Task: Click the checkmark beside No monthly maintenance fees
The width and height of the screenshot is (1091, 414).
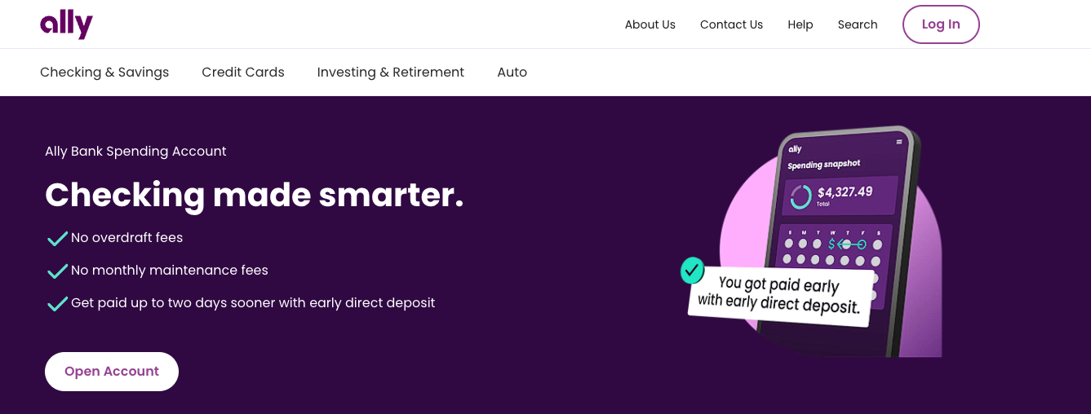Action: pos(57,271)
